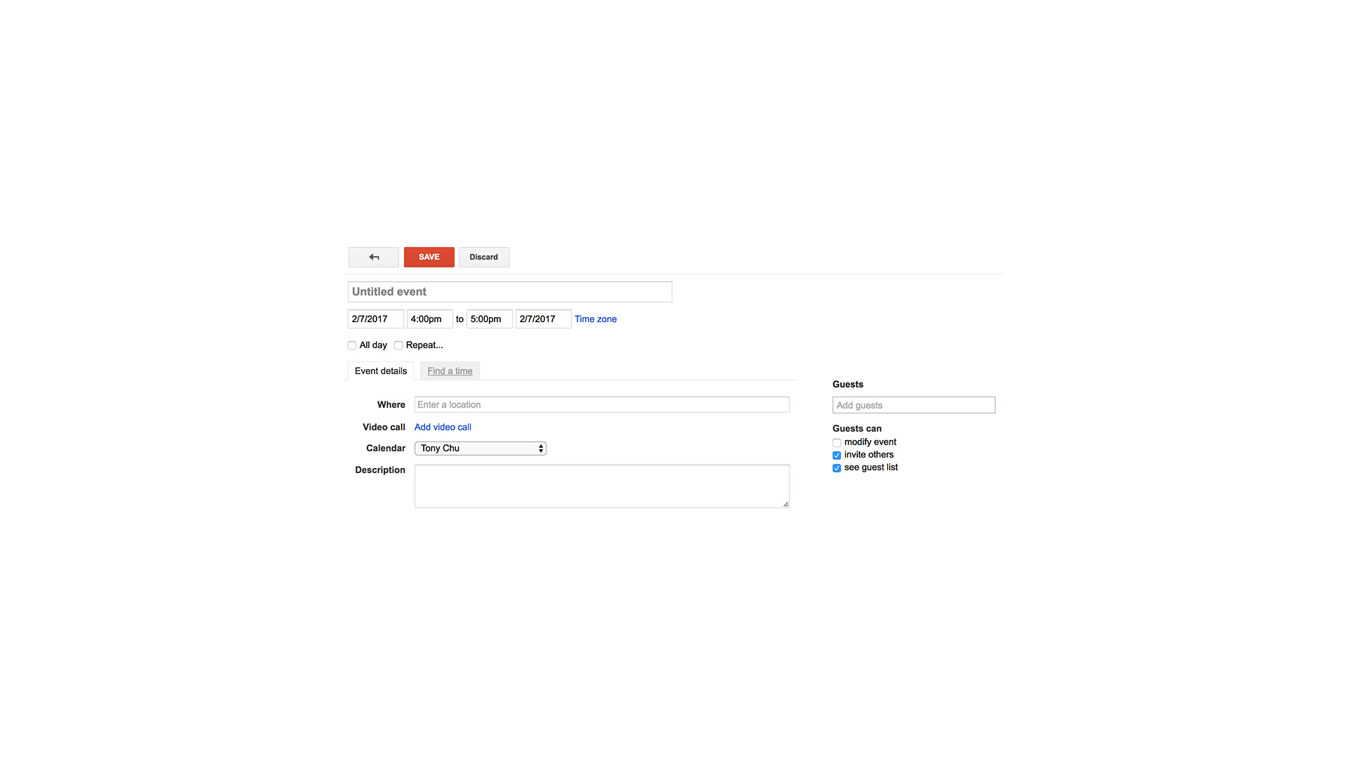This screenshot has height=758, width=1349.
Task: Enable the All day checkbox
Action: pos(351,345)
